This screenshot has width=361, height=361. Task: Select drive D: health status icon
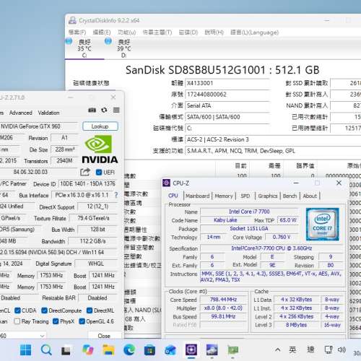click(x=108, y=41)
